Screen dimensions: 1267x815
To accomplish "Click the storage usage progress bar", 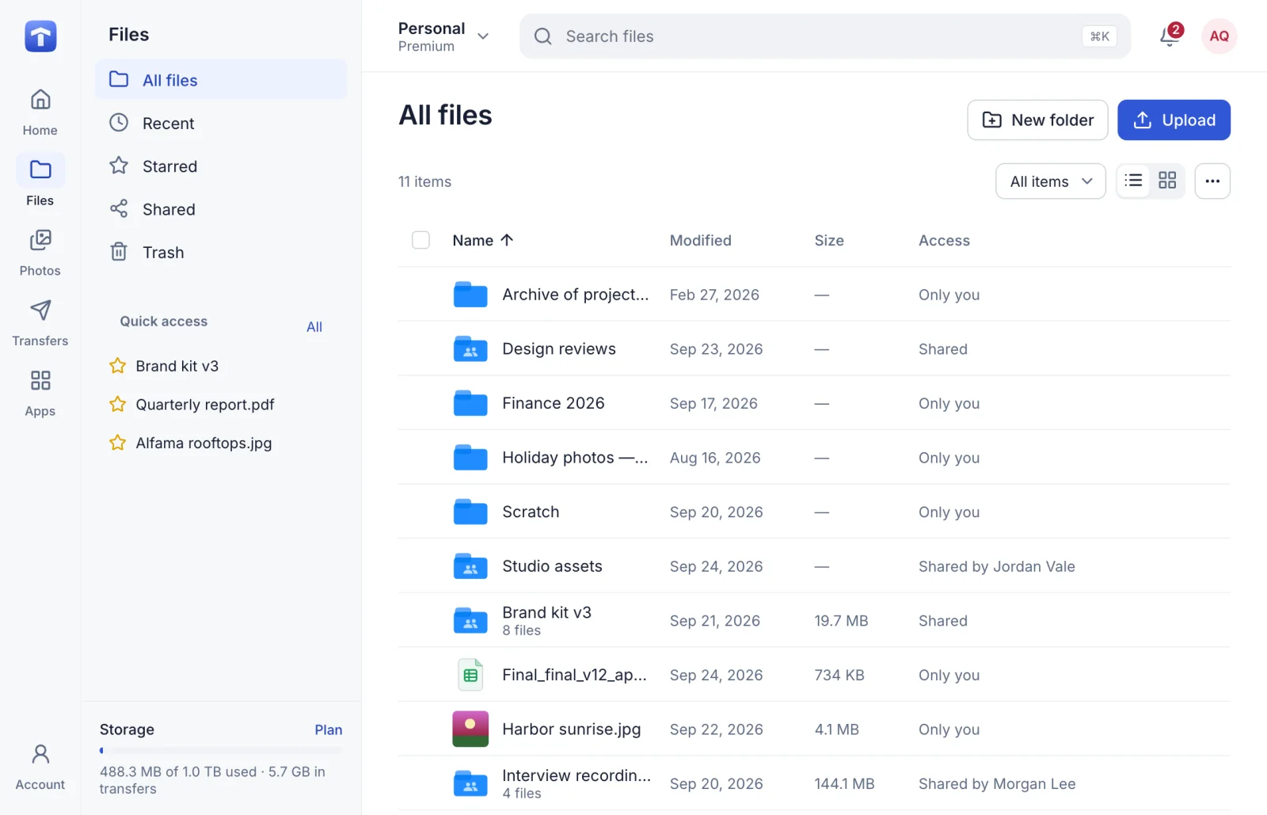I will (221, 750).
